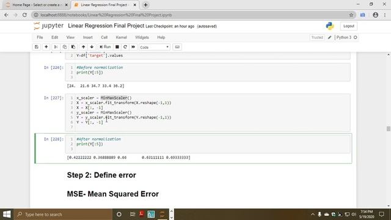Show hidden system tray icons chevron
Image resolution: width=391 pixels, height=220 pixels.
click(313, 215)
